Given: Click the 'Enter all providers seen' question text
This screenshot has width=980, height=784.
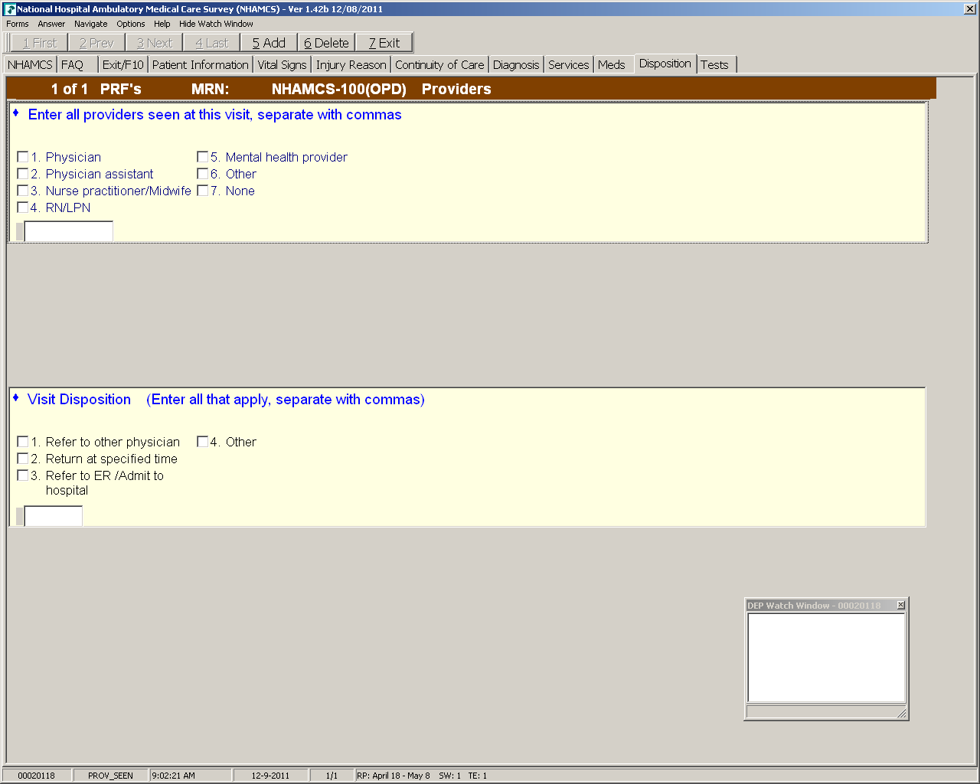Looking at the screenshot, I should [x=215, y=115].
